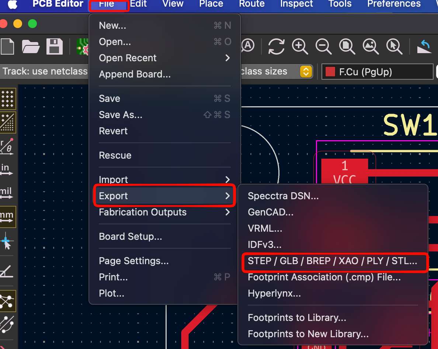The height and width of the screenshot is (349, 438).
Task: Toggle curved ratsnest lines icon
Action: pos(7,325)
